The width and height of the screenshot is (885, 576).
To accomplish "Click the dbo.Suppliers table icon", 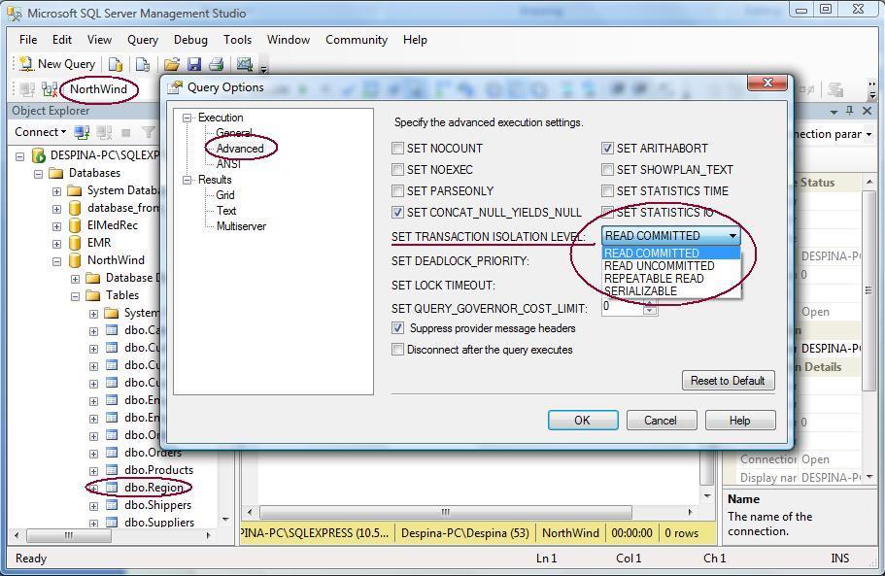I will (112, 523).
